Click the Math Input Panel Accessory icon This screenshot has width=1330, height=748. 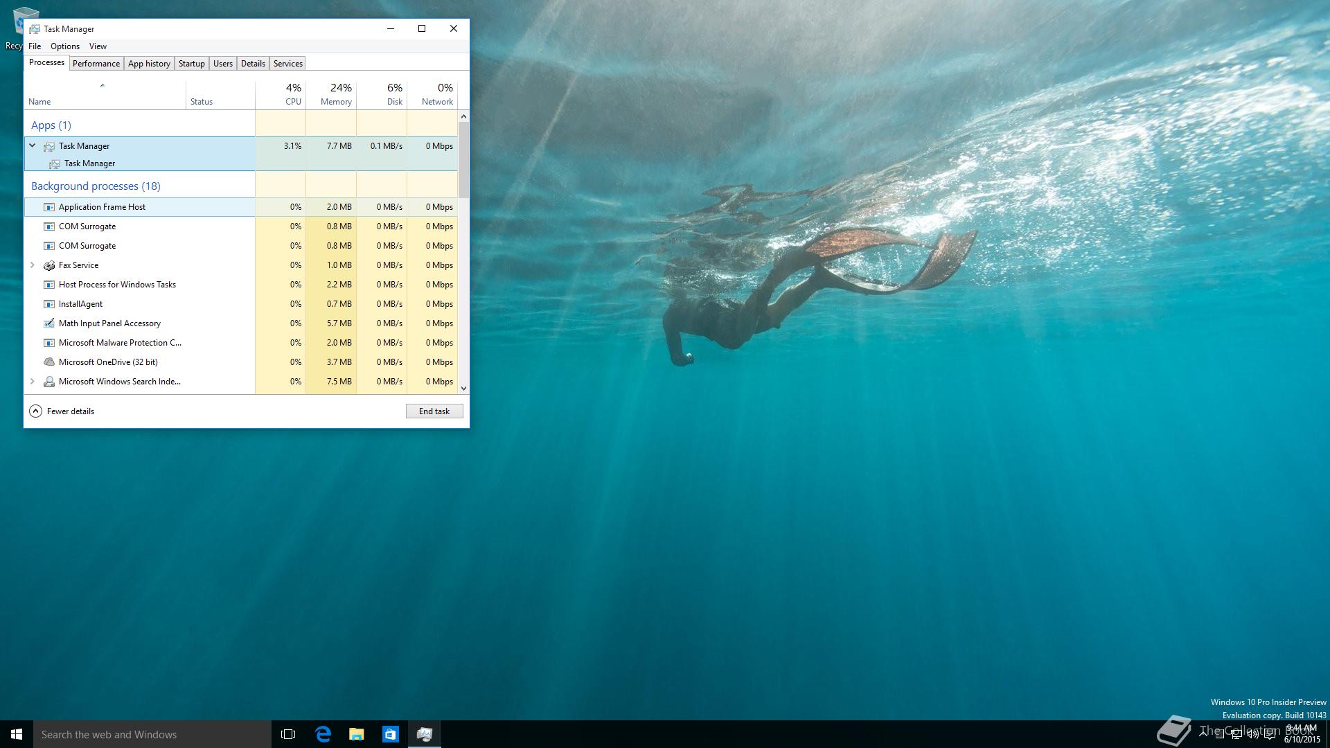click(49, 323)
